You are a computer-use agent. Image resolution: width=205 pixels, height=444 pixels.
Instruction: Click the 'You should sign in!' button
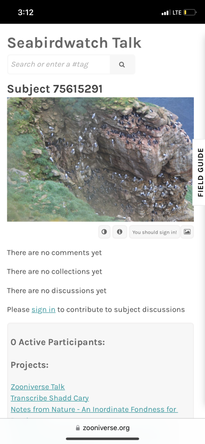155,232
